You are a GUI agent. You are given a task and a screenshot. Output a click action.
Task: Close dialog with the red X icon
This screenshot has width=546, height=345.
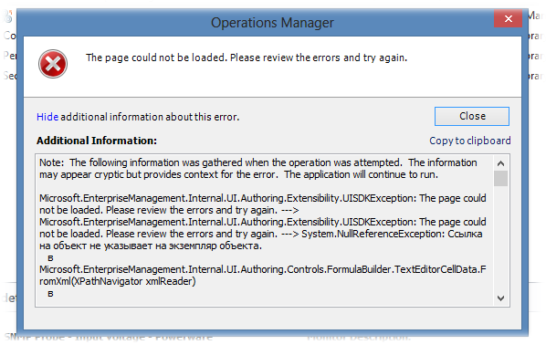pyautogui.click(x=508, y=18)
